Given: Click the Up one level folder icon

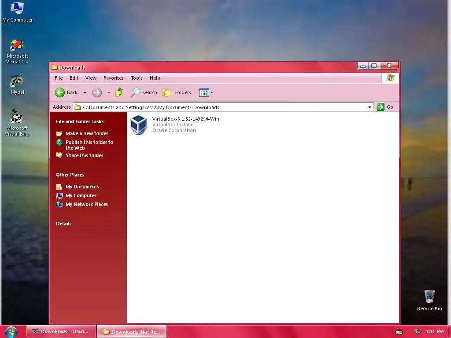Looking at the screenshot, I should click(119, 92).
